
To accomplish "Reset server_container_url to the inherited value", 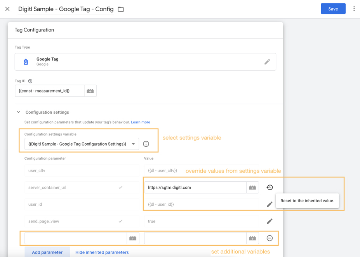I will 270,188.
